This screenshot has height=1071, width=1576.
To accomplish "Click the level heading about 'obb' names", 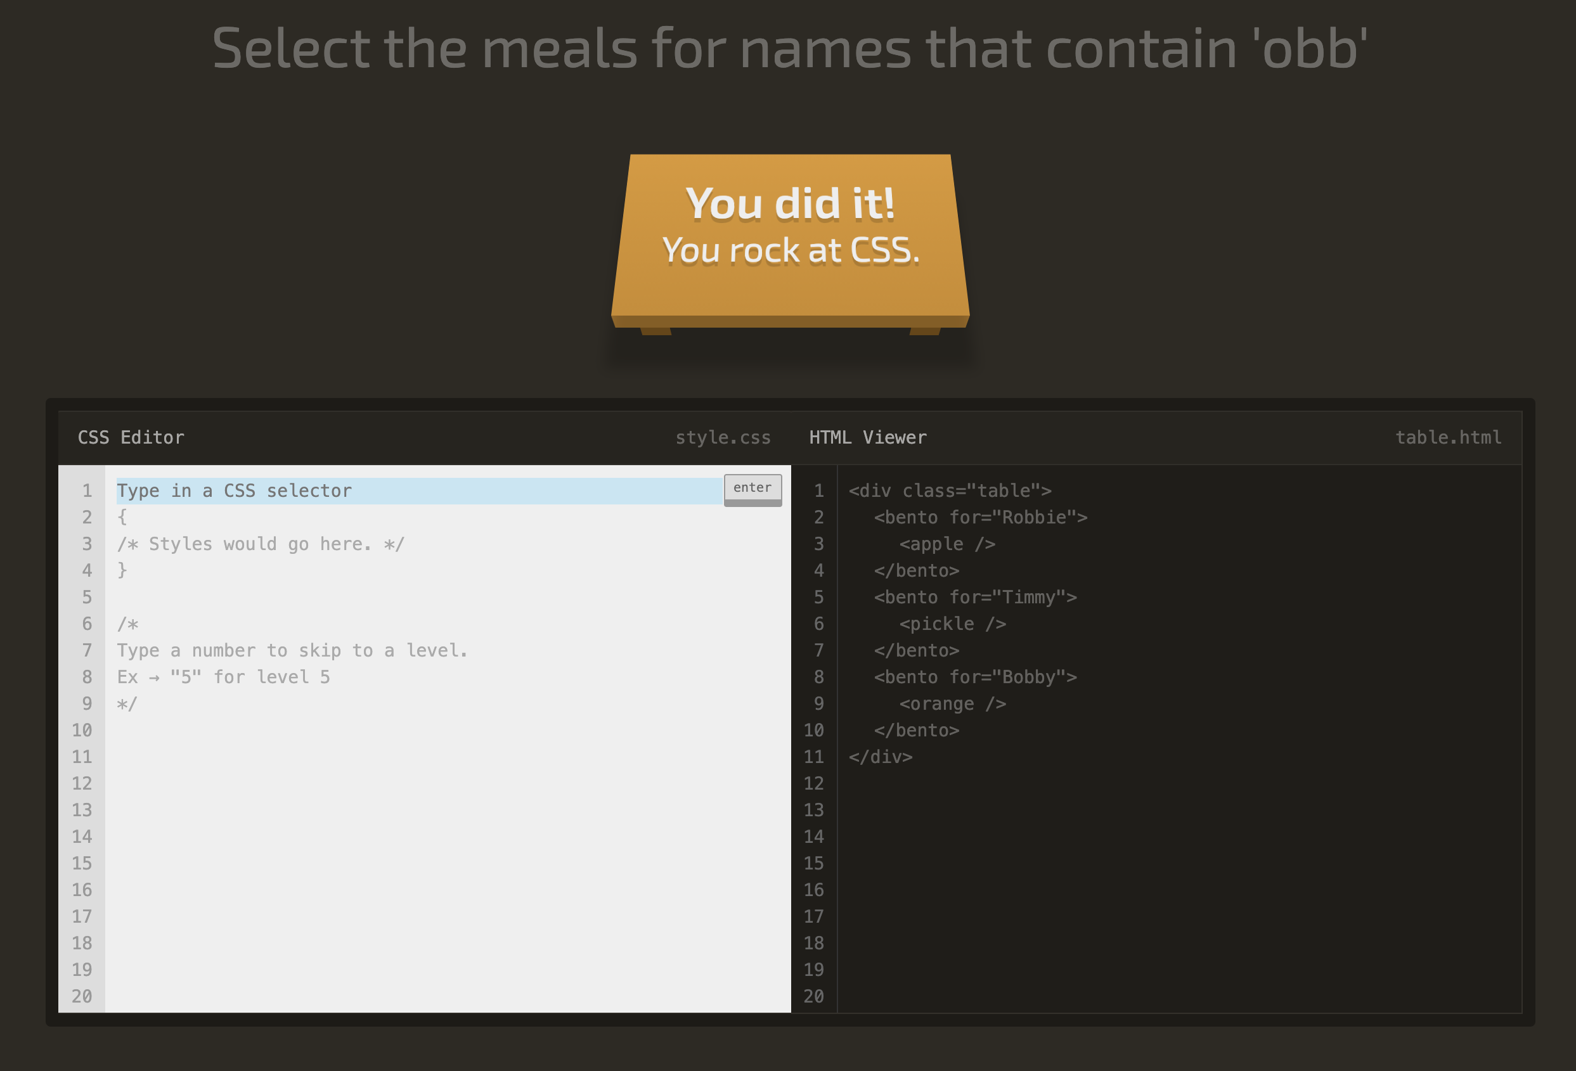I will pyautogui.click(x=789, y=49).
